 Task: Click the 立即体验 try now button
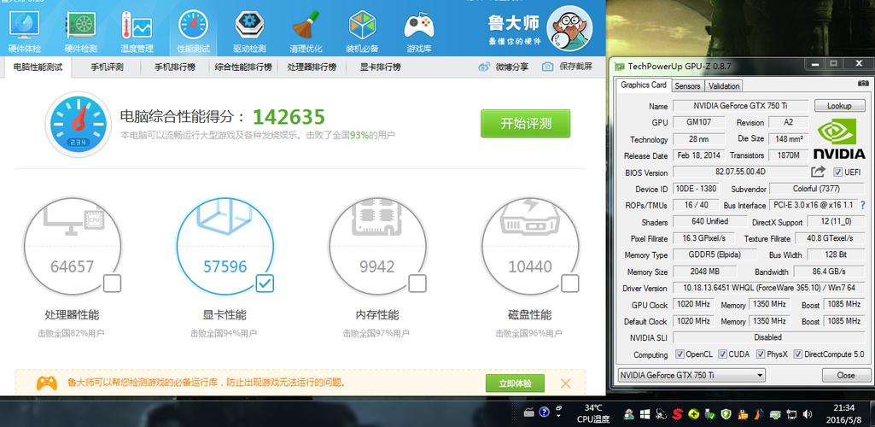[x=515, y=383]
